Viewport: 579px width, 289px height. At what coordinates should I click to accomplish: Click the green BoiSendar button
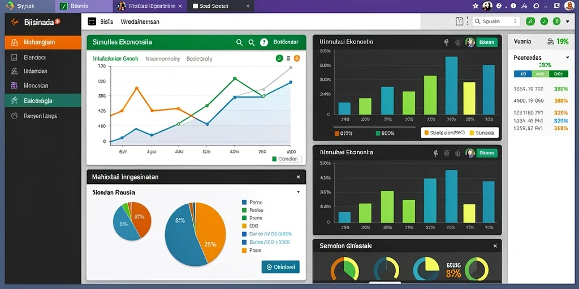pos(286,42)
